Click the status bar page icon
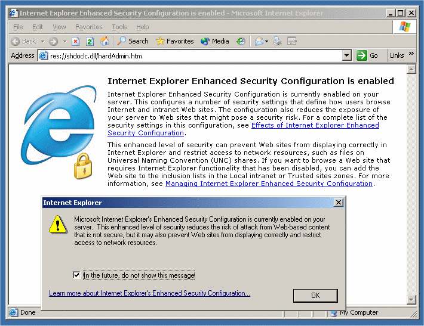The width and height of the screenshot is (424, 326). point(14,312)
